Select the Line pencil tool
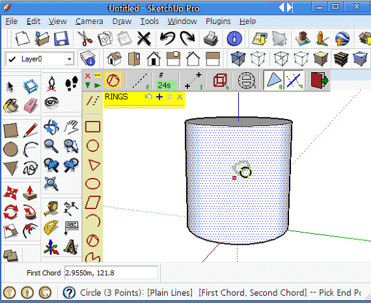 coord(31,130)
